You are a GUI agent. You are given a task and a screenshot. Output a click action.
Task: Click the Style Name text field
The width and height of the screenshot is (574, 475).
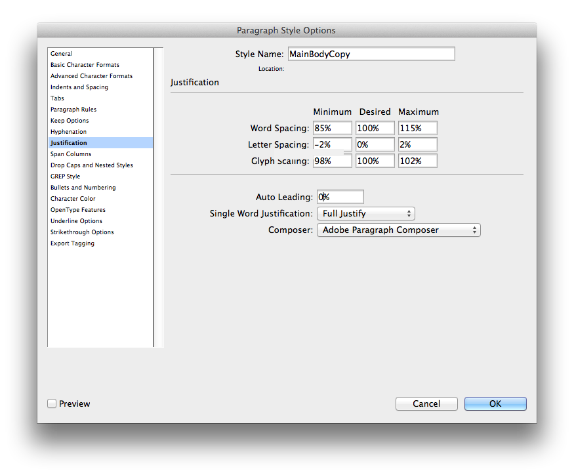[x=371, y=54]
